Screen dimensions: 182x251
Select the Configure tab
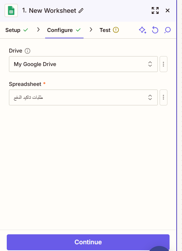tap(64, 30)
